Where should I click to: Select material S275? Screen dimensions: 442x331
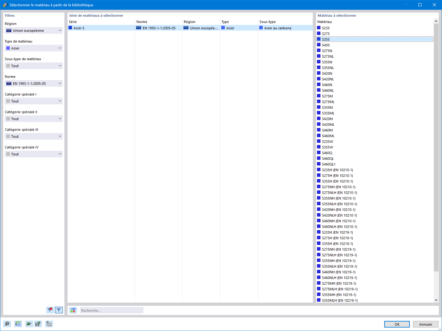pos(375,33)
